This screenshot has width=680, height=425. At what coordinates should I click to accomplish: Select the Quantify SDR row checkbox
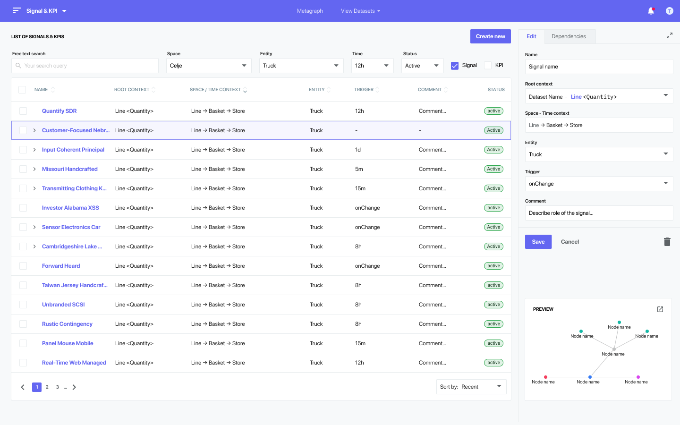click(23, 111)
